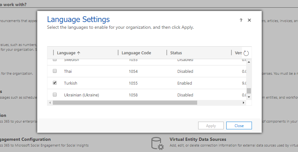
Task: Click the vertical scrollbar up arrow
Action: pyautogui.click(x=249, y=61)
